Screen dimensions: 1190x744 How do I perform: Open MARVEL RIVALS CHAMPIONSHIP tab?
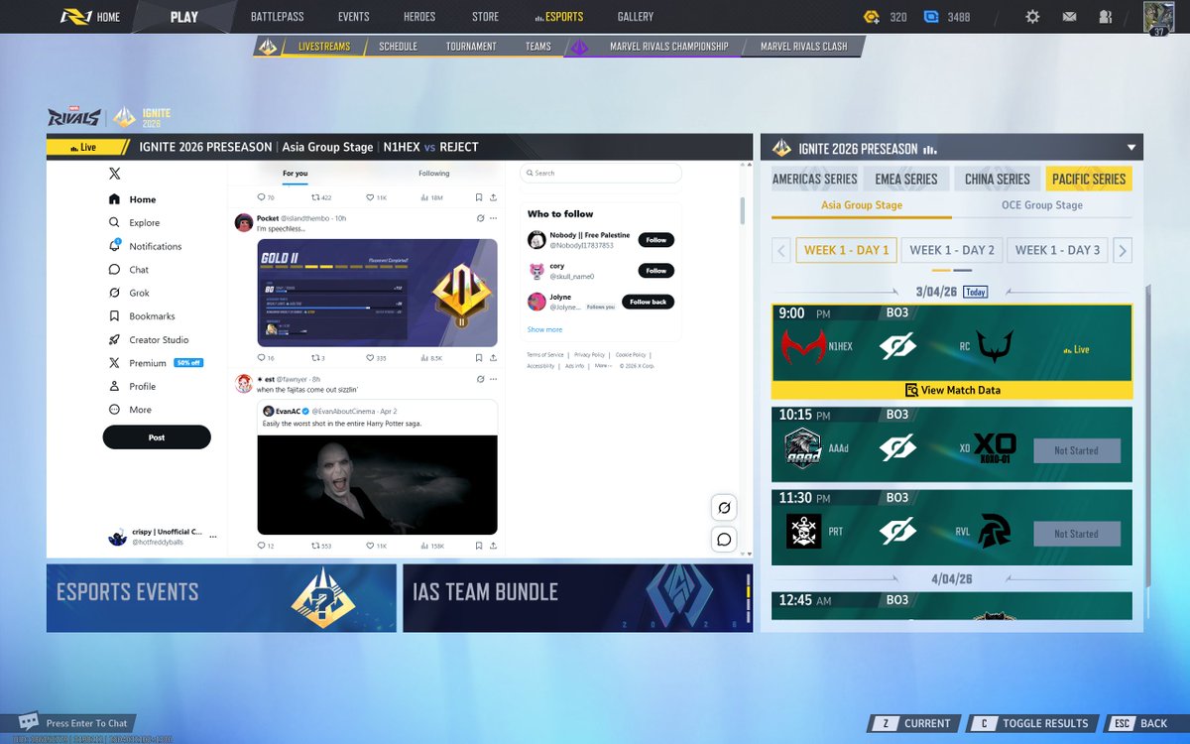(x=668, y=47)
